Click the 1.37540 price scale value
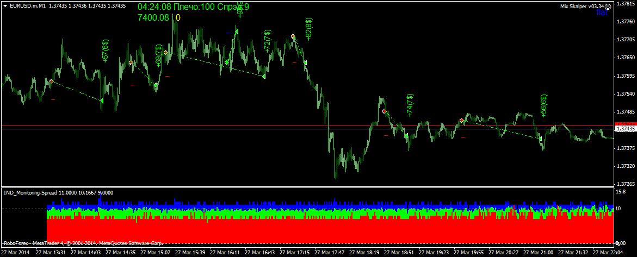Viewport: 637px width, 257px height. click(x=626, y=94)
